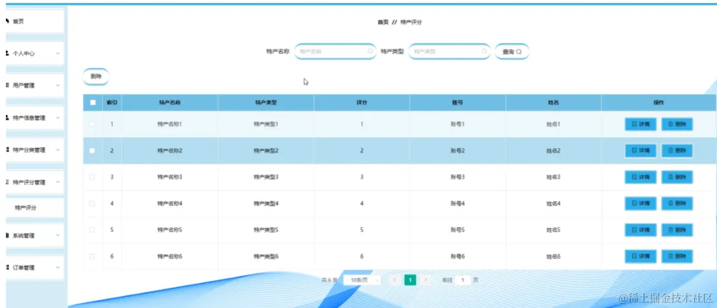Click the magnifier icon in 特产类型 search field

pyautogui.click(x=484, y=52)
